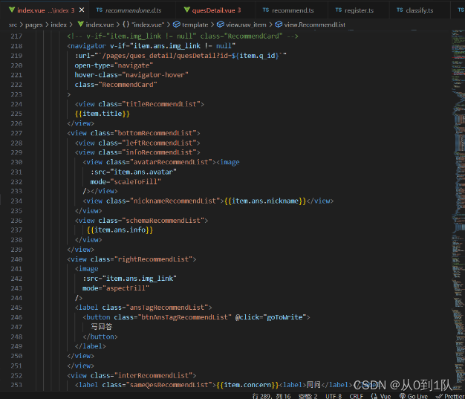This screenshot has height=399, width=465.
Task: Click TS icon on classify.ts tab
Action: (400, 10)
